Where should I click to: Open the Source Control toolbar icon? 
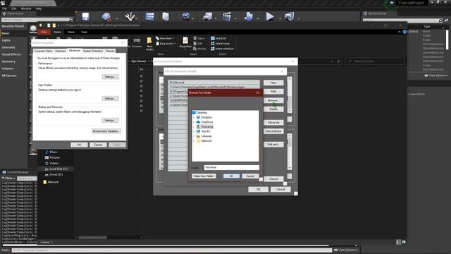pyautogui.click(x=106, y=17)
